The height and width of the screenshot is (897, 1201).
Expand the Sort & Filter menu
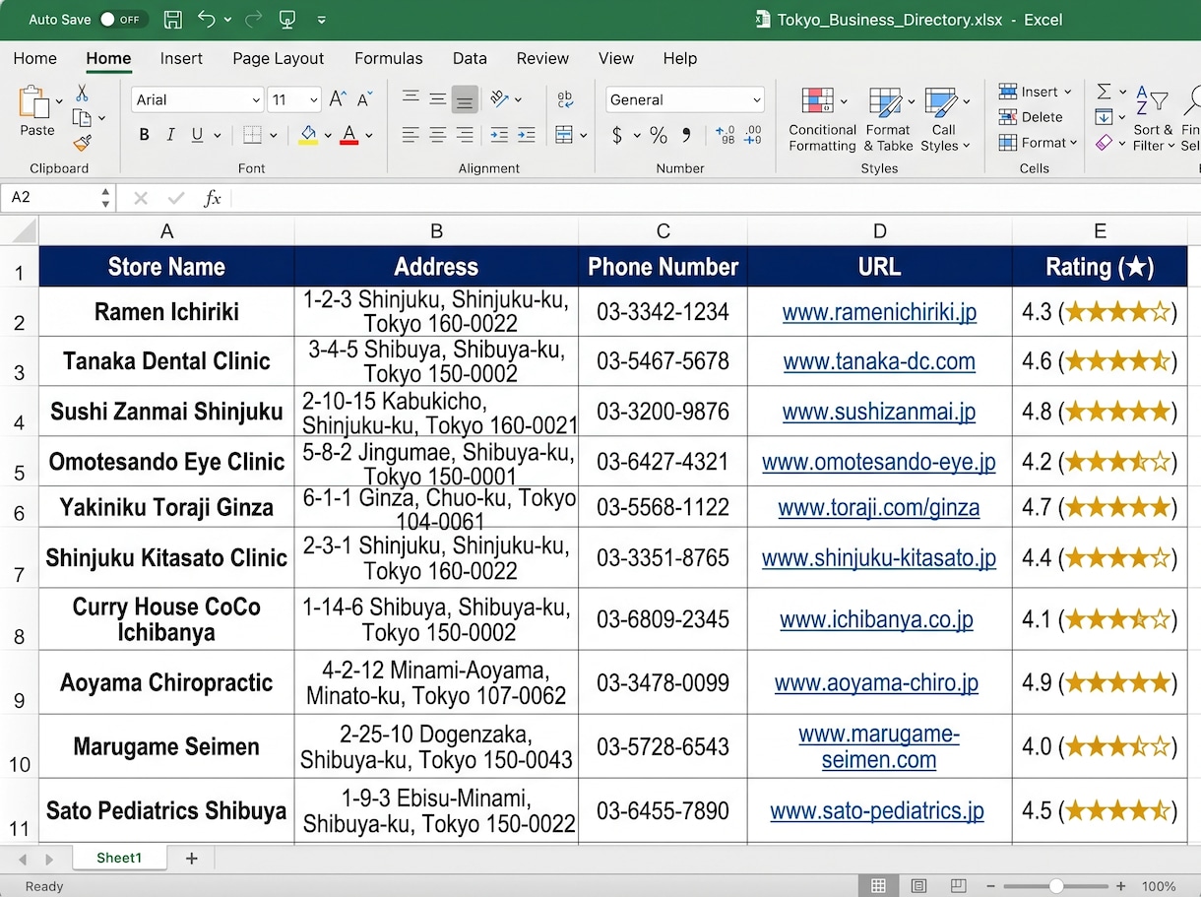pyautogui.click(x=1153, y=119)
